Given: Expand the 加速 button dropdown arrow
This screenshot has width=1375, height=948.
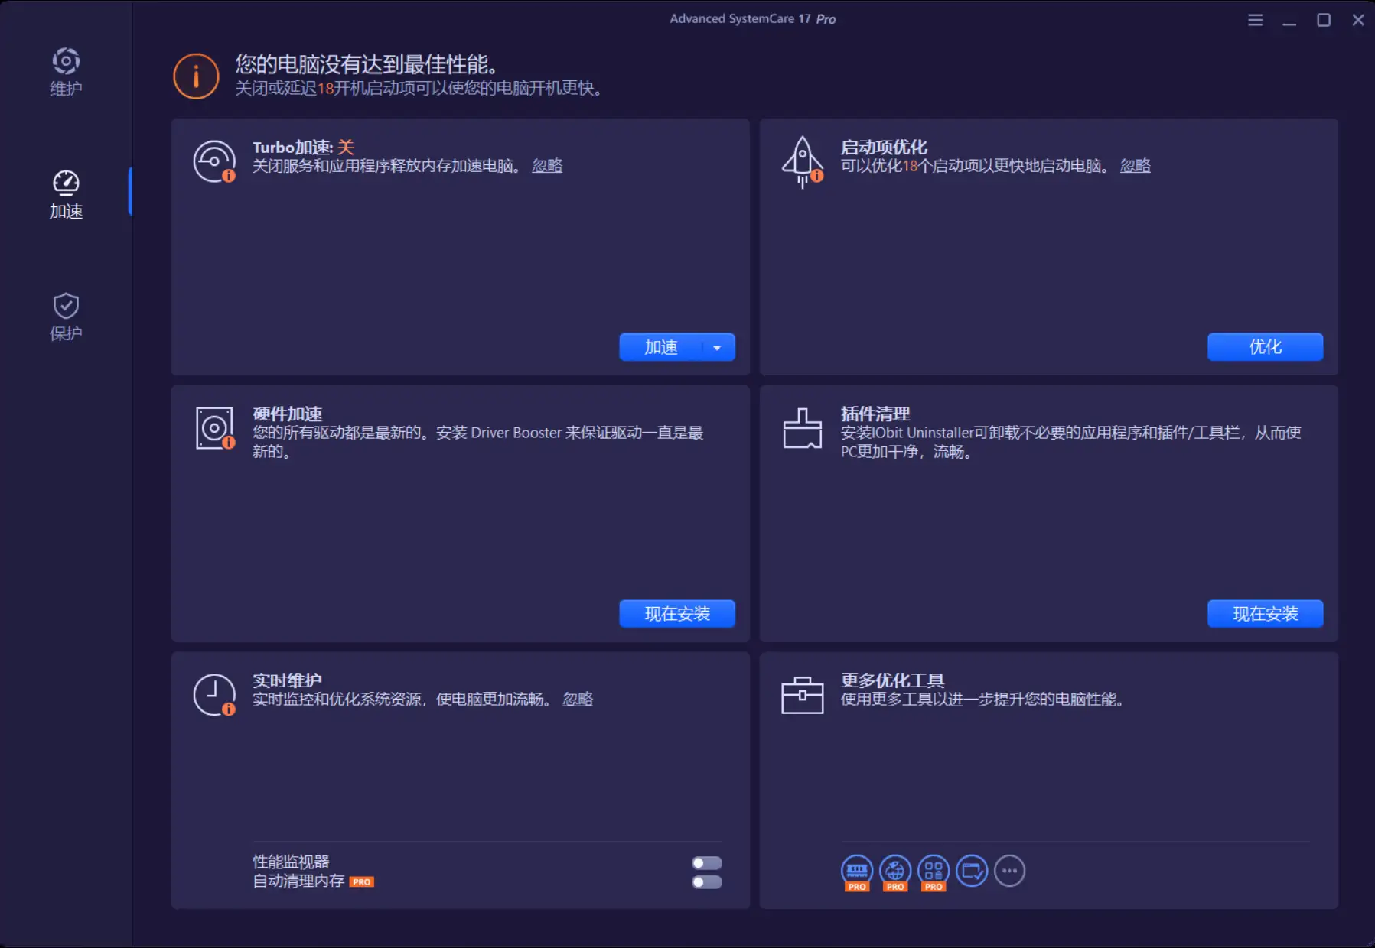Looking at the screenshot, I should [718, 347].
